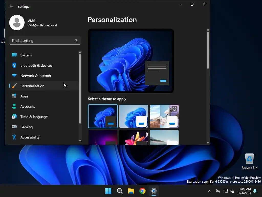This screenshot has height=197, width=262.
Task: Click the sidebar scroll down arrow
Action: (x=80, y=141)
